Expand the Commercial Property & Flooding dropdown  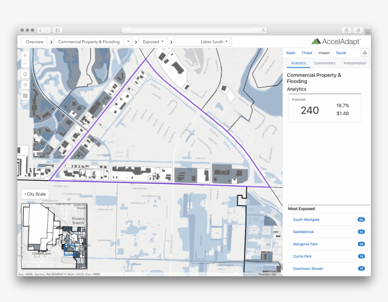coord(128,42)
